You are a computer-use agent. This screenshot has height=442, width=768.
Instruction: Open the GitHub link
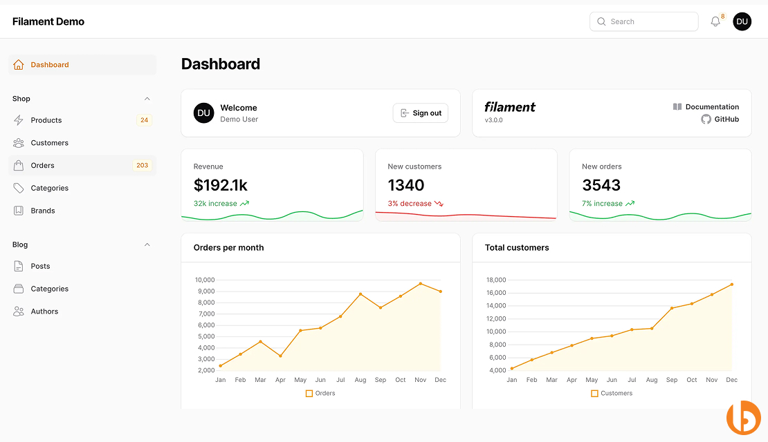tap(720, 119)
